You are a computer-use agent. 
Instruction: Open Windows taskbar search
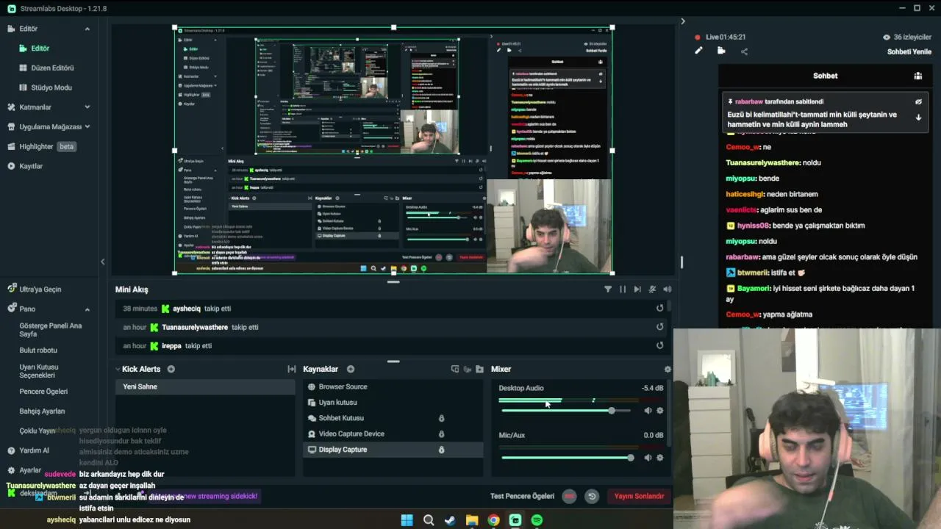(429, 520)
